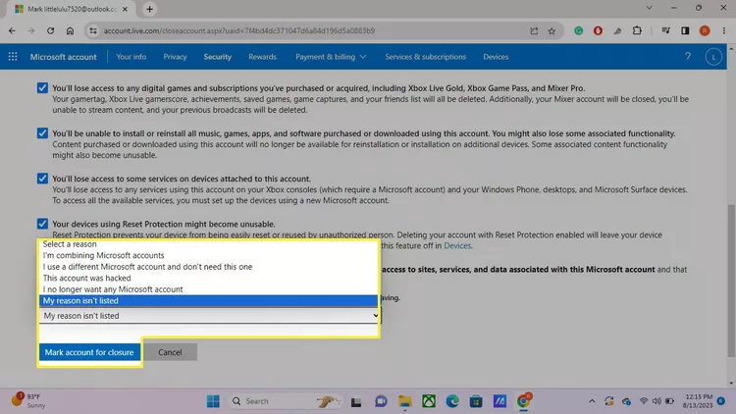Open the Extensions puzzle menu
736x414 pixels.
[x=637, y=31]
